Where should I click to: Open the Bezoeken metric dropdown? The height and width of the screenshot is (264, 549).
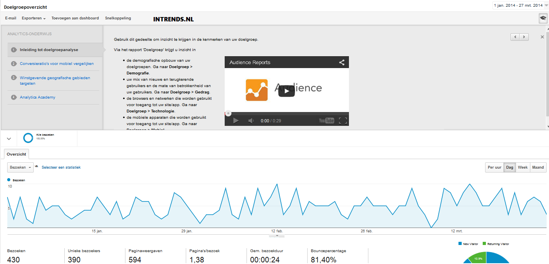(x=20, y=167)
